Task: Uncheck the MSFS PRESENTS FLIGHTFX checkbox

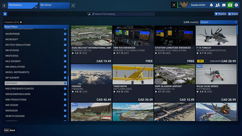Action: click(65, 89)
